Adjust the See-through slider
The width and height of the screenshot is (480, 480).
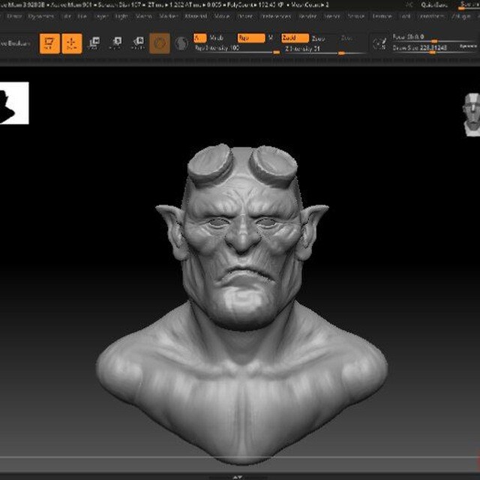coord(469,5)
